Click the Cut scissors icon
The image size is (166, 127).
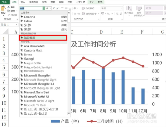pos(9,7)
